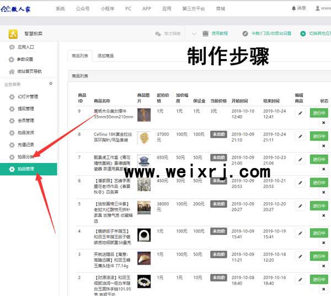
Task: Click the 未出价 badge for product ID 8
Action: click(x=218, y=134)
